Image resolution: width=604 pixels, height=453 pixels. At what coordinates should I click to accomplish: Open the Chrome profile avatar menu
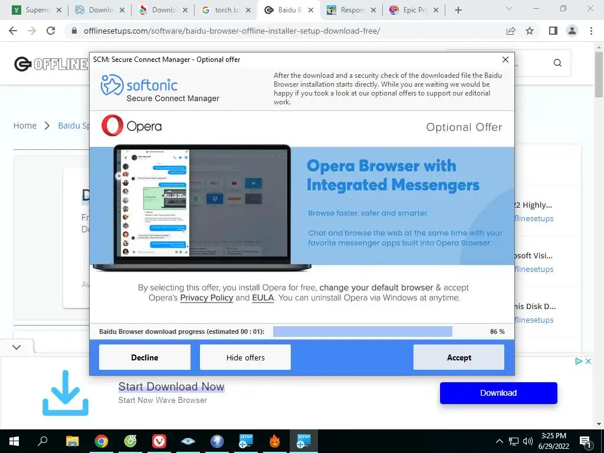click(572, 31)
